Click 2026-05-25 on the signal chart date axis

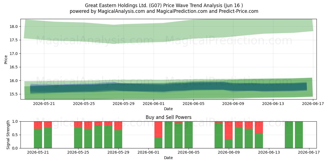78,153
